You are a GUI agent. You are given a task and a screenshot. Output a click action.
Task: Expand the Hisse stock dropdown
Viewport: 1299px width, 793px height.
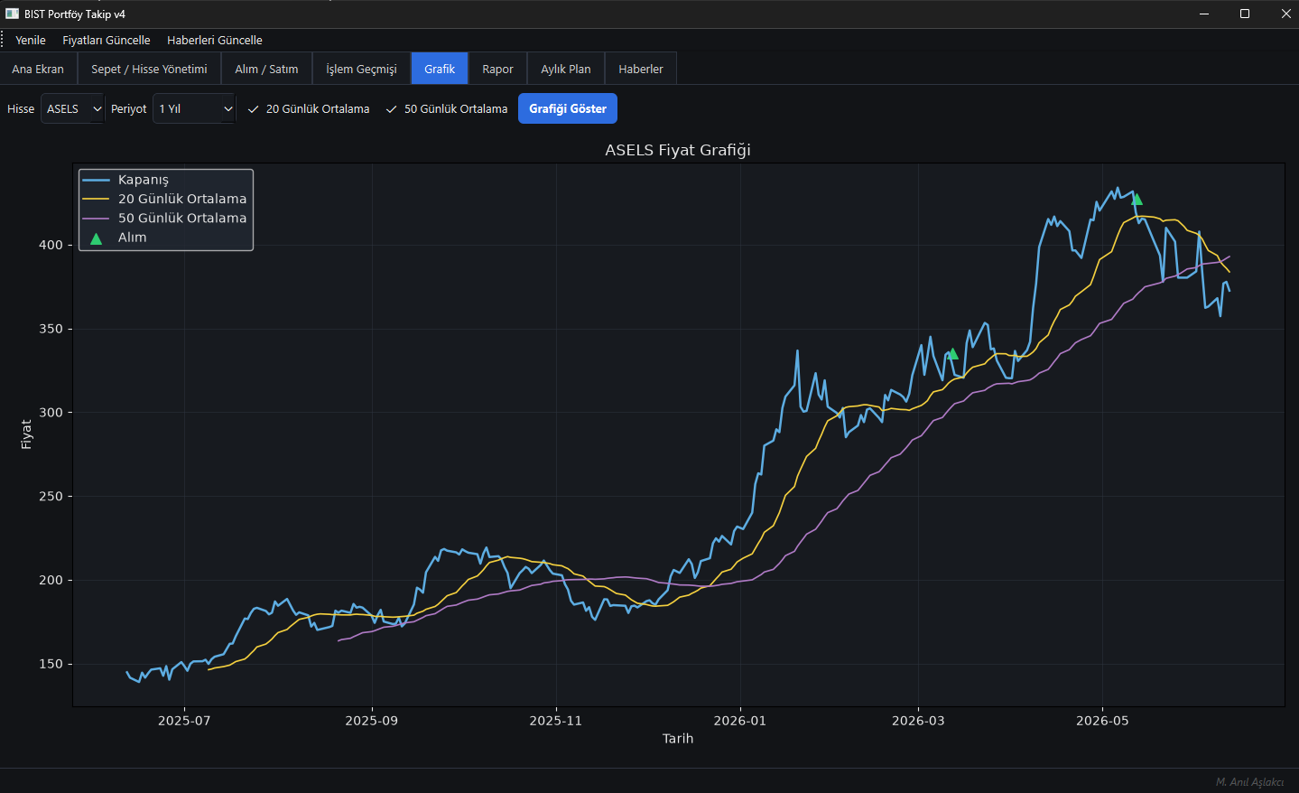(x=73, y=108)
